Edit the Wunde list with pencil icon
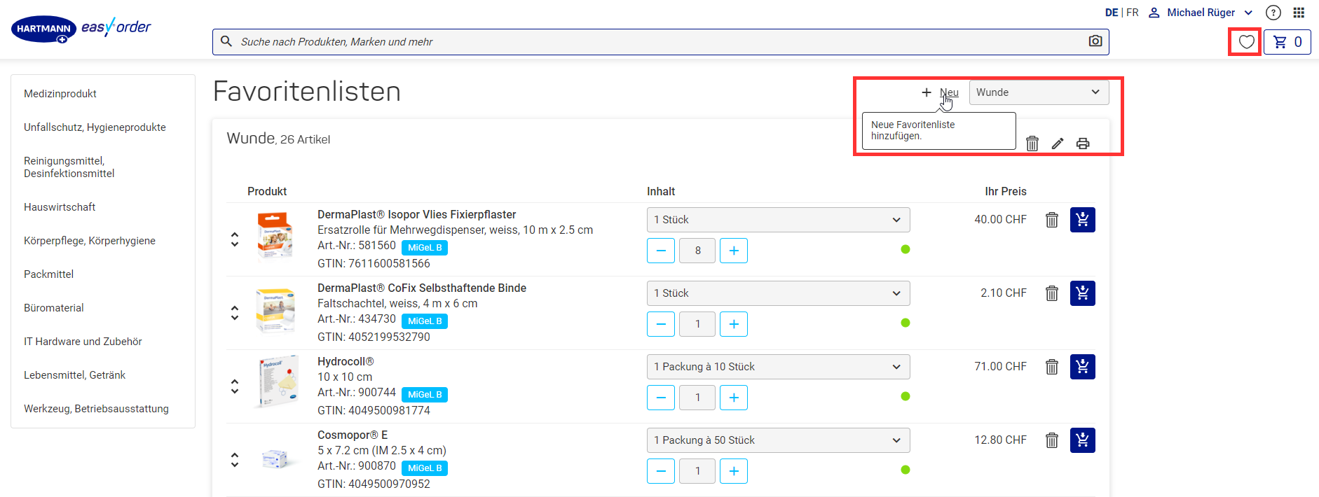Image resolution: width=1319 pixels, height=497 pixels. (x=1058, y=143)
